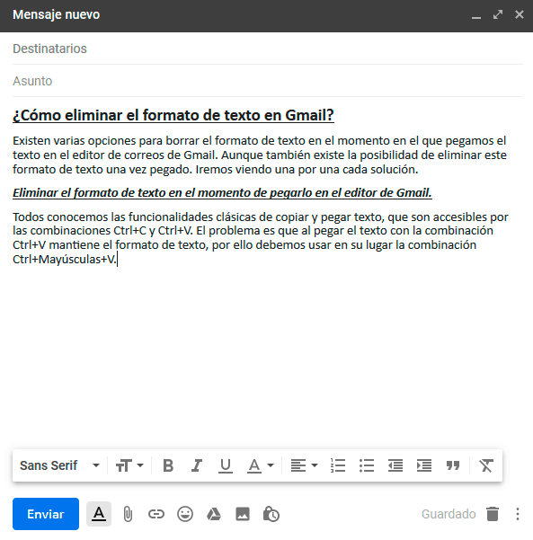
Task: Insert a photo using the image icon
Action: pos(243,514)
